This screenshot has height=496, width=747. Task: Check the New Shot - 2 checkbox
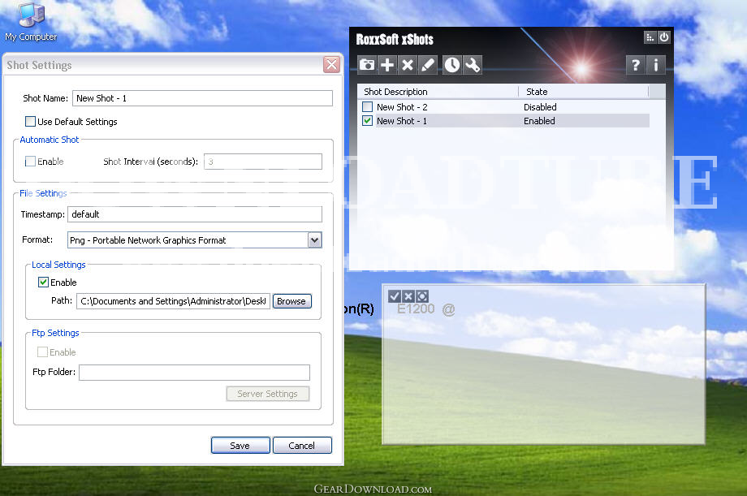tap(367, 106)
